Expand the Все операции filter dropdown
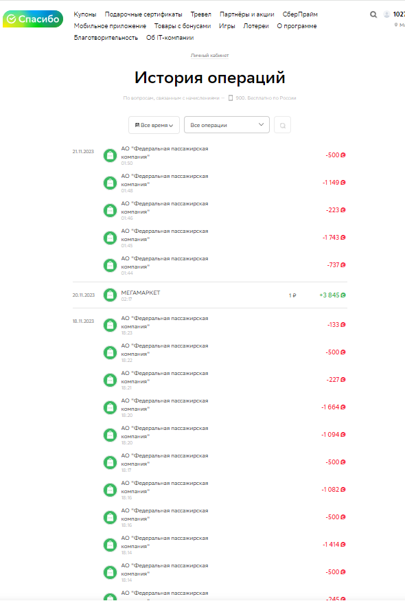Viewport: 405px width, 601px height. [227, 125]
